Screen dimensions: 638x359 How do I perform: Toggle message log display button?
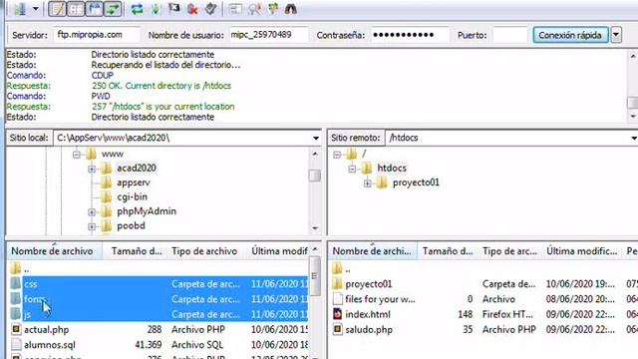pyautogui.click(x=57, y=9)
